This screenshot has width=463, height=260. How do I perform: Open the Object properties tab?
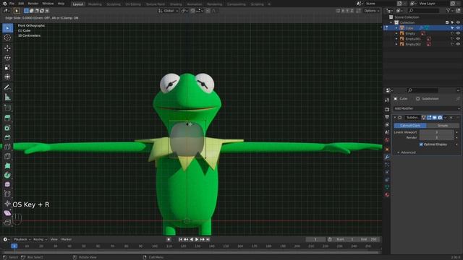point(387,149)
